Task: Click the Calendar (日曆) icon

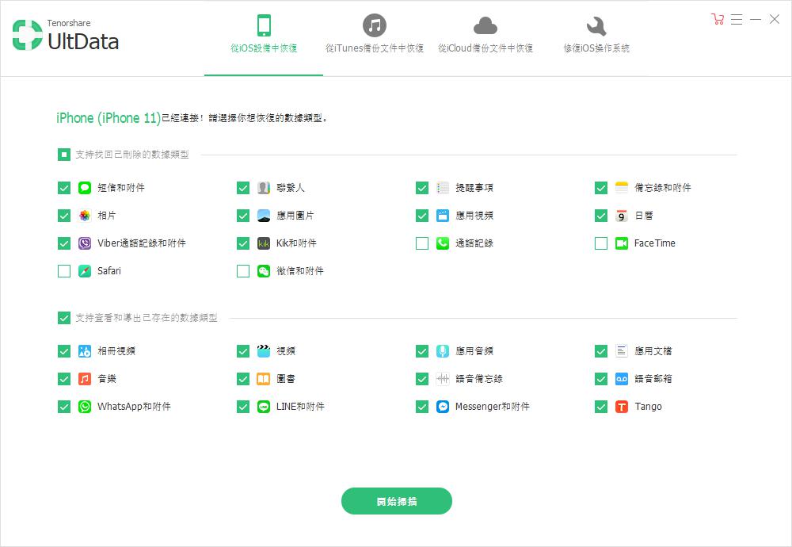Action: click(621, 216)
